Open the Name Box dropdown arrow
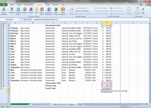 20,19
